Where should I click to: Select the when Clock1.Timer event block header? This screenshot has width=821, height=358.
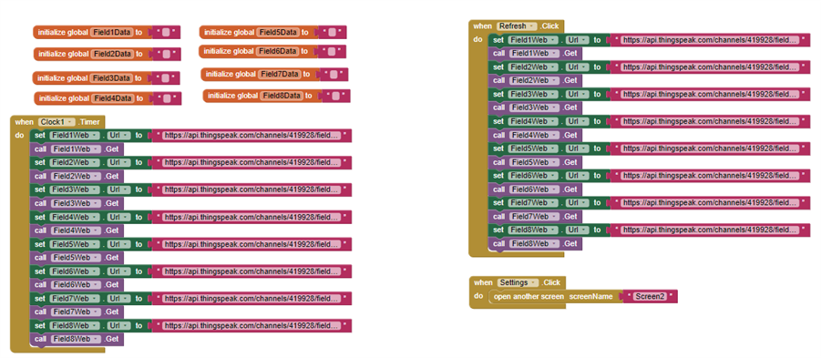[57, 122]
